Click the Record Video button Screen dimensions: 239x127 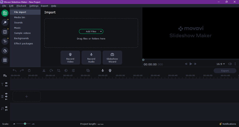point(70,58)
